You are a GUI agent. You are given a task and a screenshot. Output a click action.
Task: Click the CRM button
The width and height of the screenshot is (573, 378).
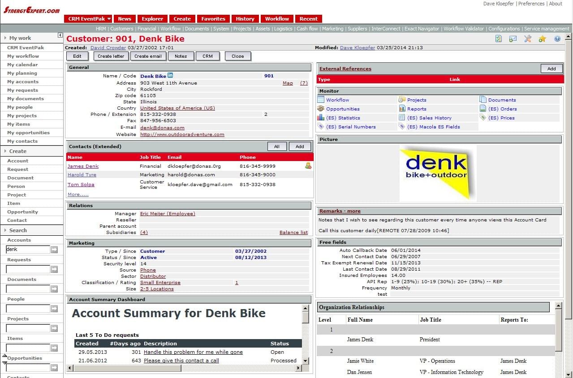tap(207, 56)
